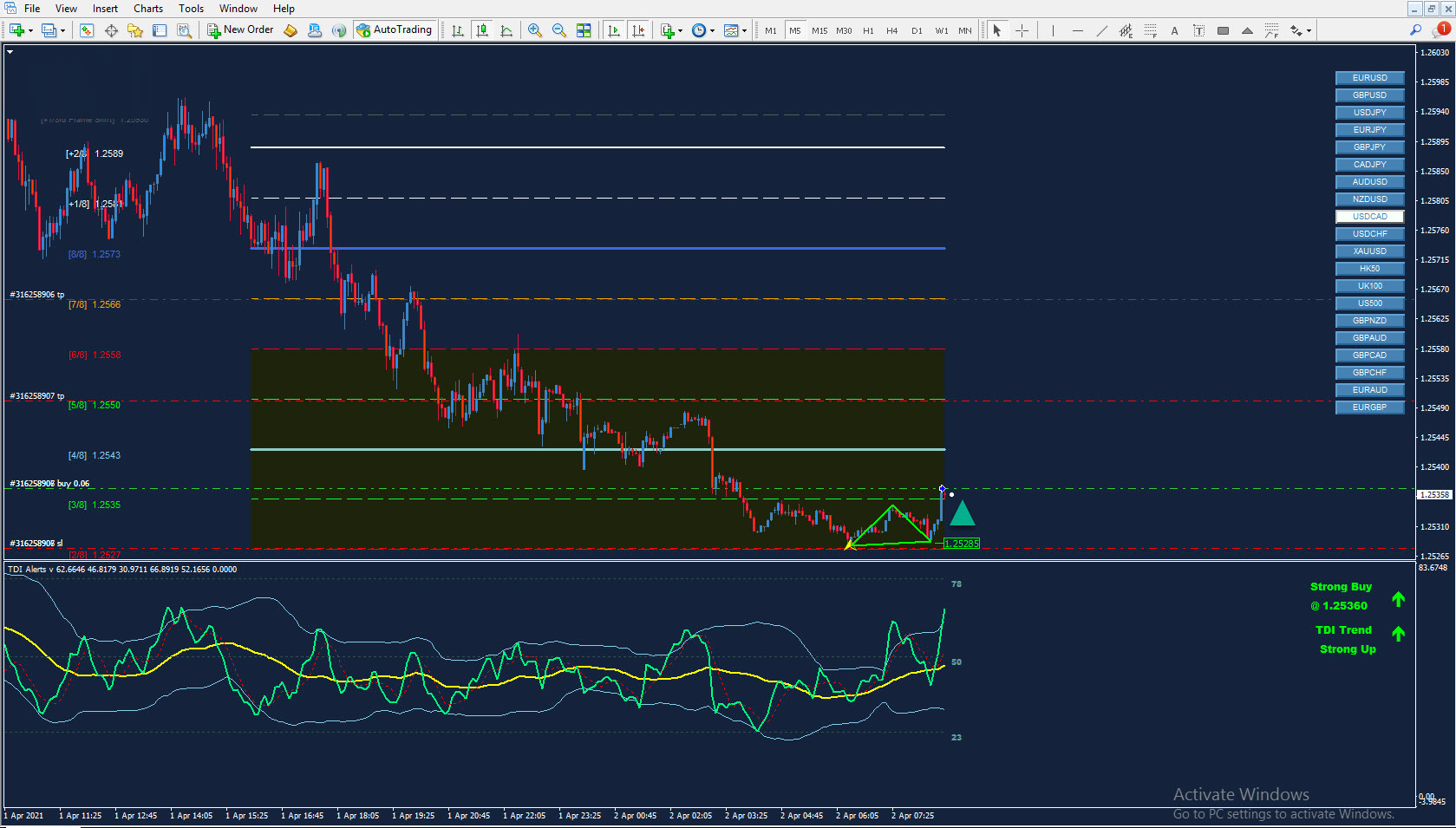
Task: Switch to EURGBP symbol button
Action: [1369, 407]
